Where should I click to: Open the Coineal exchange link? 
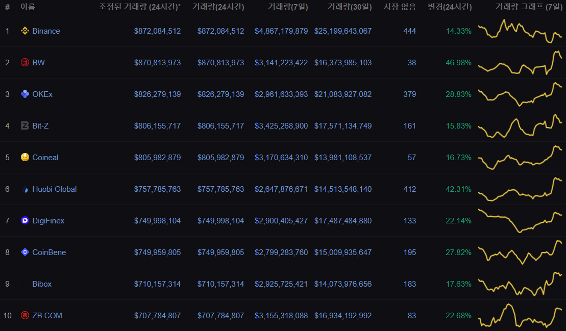[x=45, y=158]
